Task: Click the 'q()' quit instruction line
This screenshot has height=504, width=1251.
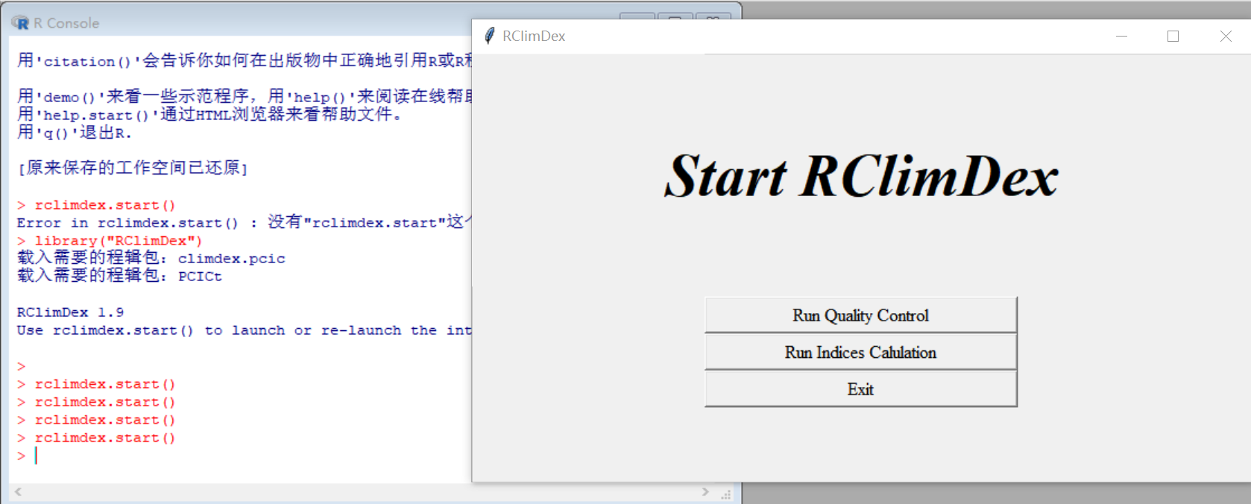Action: (x=75, y=133)
